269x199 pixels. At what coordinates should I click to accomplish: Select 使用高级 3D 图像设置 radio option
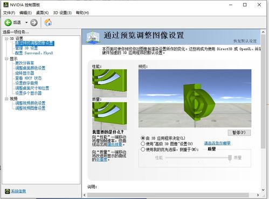pos(143,144)
